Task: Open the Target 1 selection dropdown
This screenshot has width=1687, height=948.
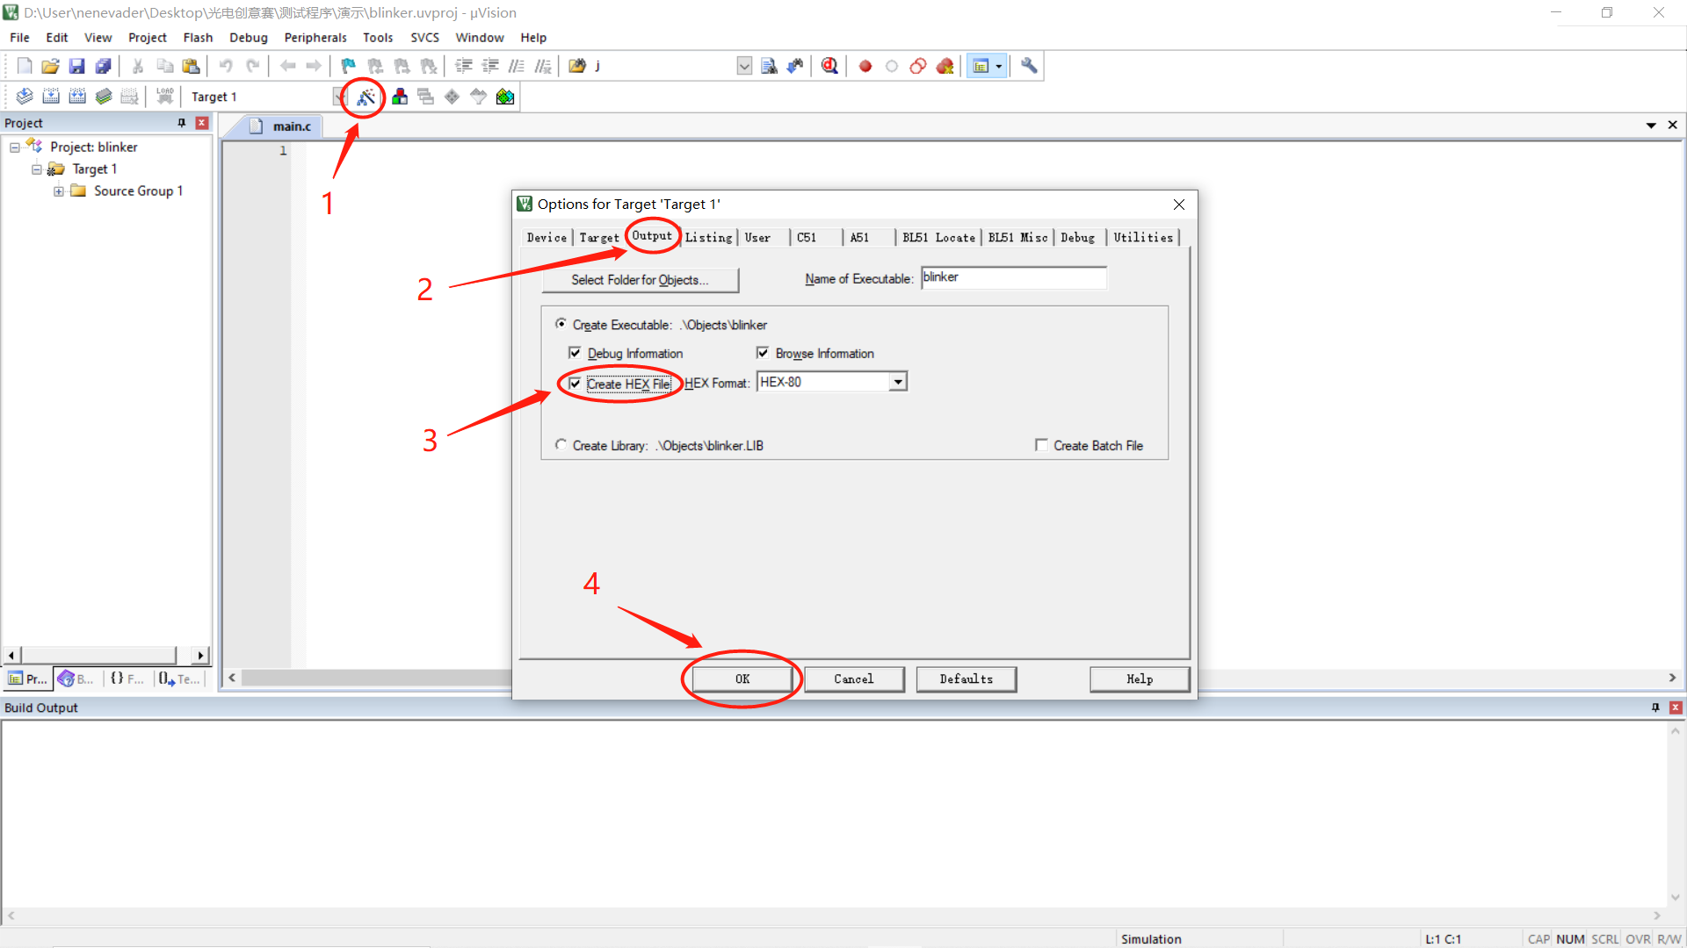Action: [339, 97]
